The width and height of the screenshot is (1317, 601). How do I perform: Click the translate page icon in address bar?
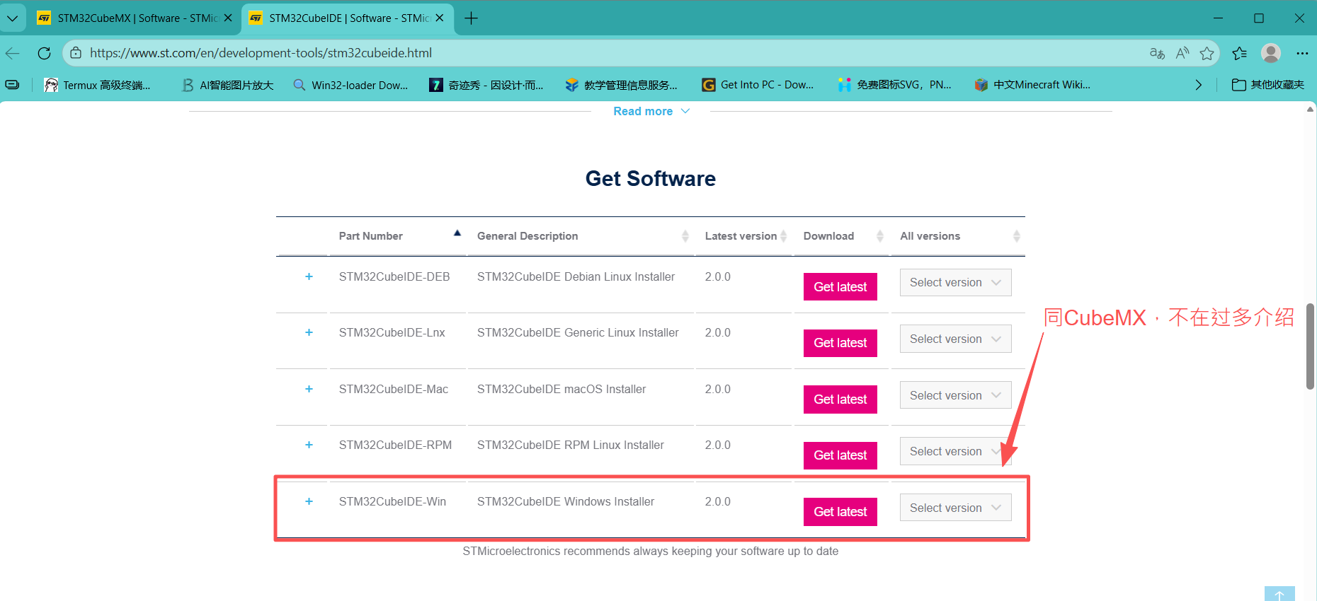[1157, 53]
